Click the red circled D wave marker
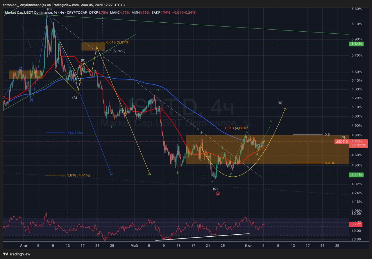The height and width of the screenshot is (259, 372). (218, 193)
